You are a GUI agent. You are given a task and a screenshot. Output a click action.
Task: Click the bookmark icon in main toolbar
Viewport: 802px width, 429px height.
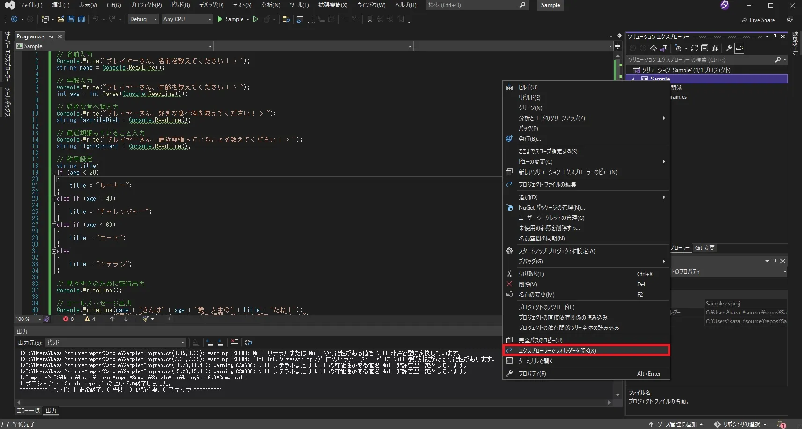coord(370,19)
